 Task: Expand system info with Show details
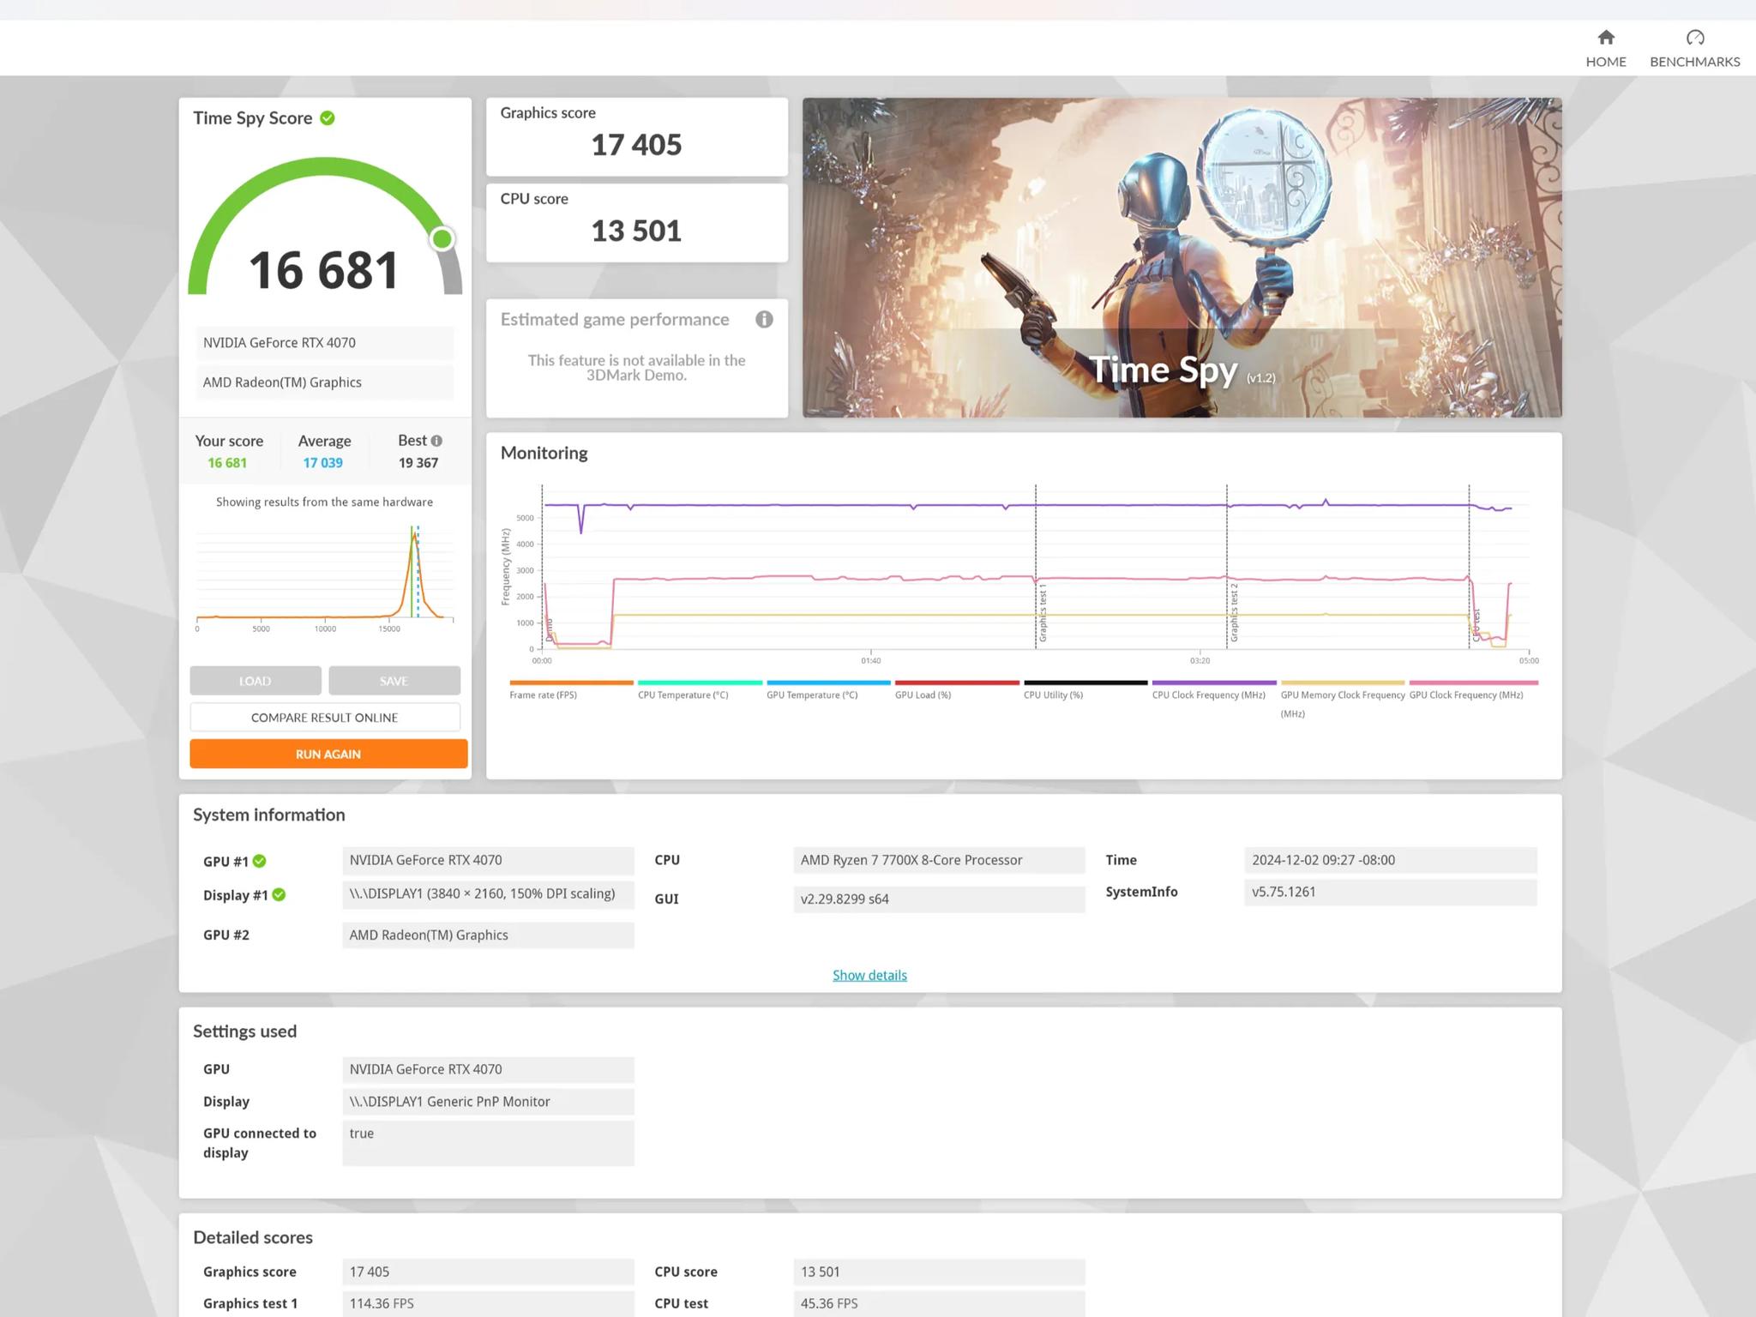[869, 975]
